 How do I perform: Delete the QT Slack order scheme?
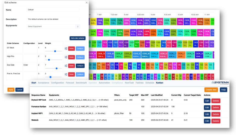(71, 49)
